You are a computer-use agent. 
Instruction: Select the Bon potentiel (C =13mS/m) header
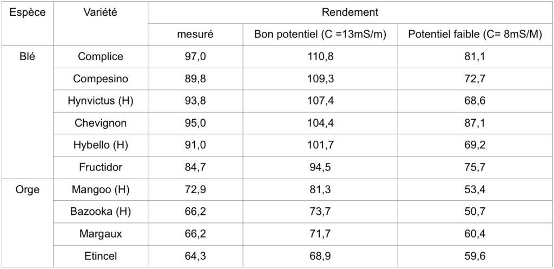(320, 35)
